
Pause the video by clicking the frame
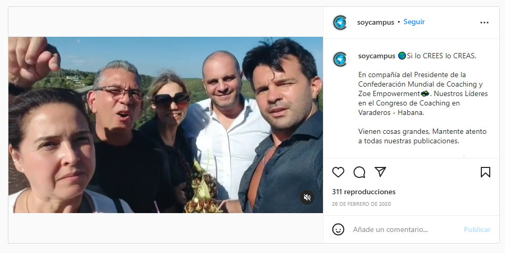click(166, 125)
